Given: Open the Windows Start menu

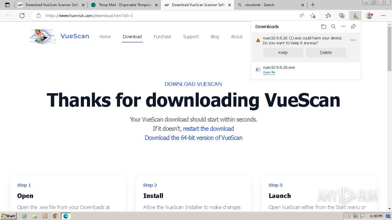Looking at the screenshot, I should (9, 216).
